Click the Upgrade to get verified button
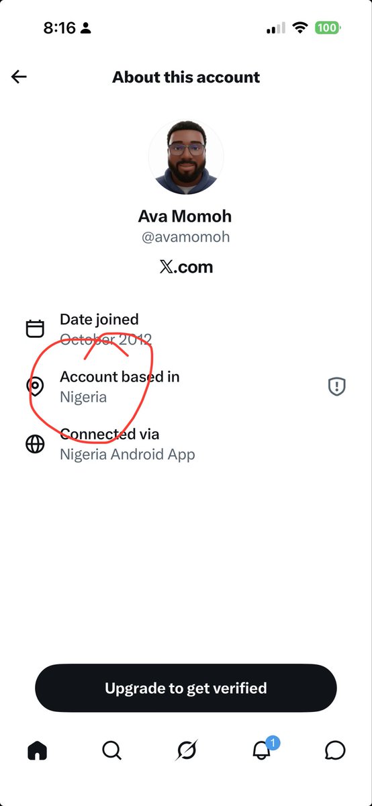This screenshot has height=806, width=372. tap(186, 688)
